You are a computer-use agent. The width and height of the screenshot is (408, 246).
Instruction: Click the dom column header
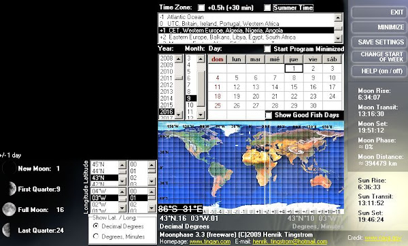(218, 59)
